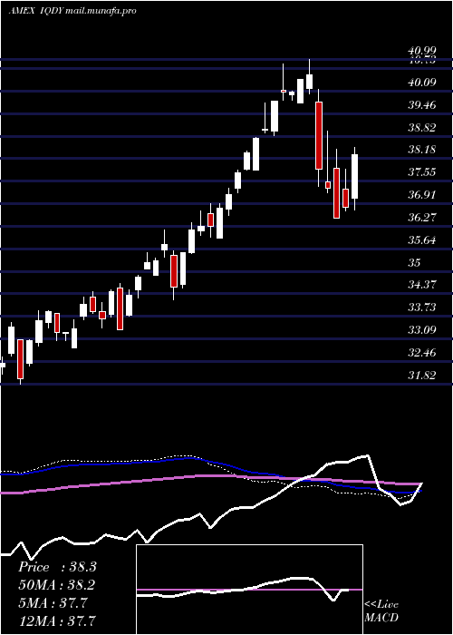Select the 39.46 price axis label

coord(422,105)
